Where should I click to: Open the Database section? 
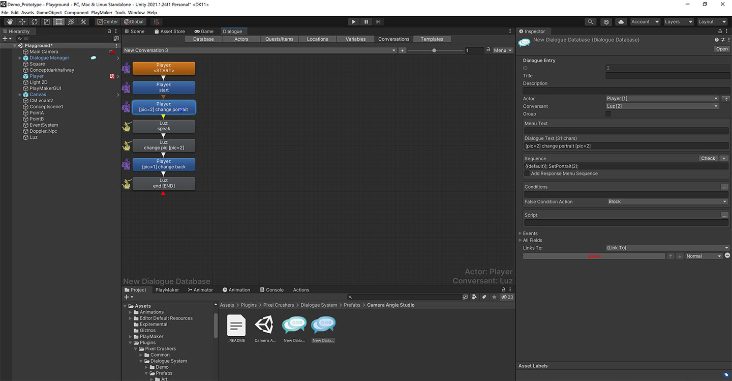pyautogui.click(x=203, y=39)
